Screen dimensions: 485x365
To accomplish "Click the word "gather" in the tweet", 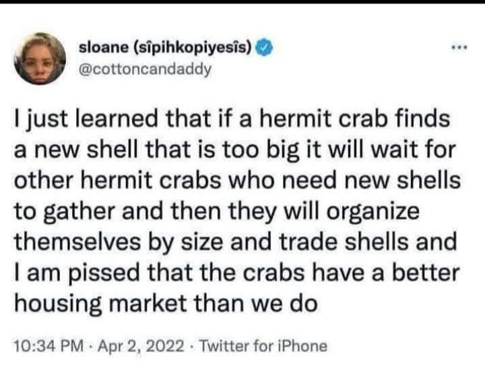I will tap(79, 213).
